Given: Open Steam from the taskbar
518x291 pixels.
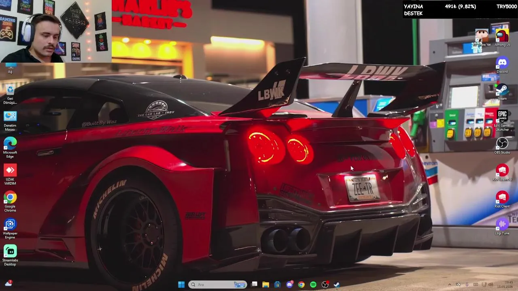Looking at the screenshot, I should click(336, 285).
